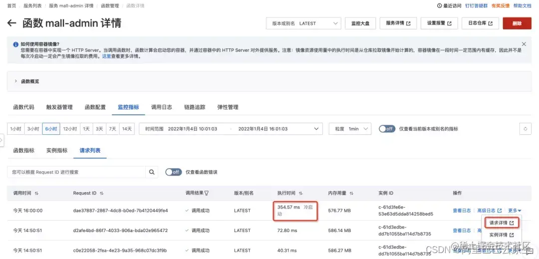Go to 服务 mall-admin 详情 breadcrumb
539x259 pixels.
pyautogui.click(x=71, y=6)
